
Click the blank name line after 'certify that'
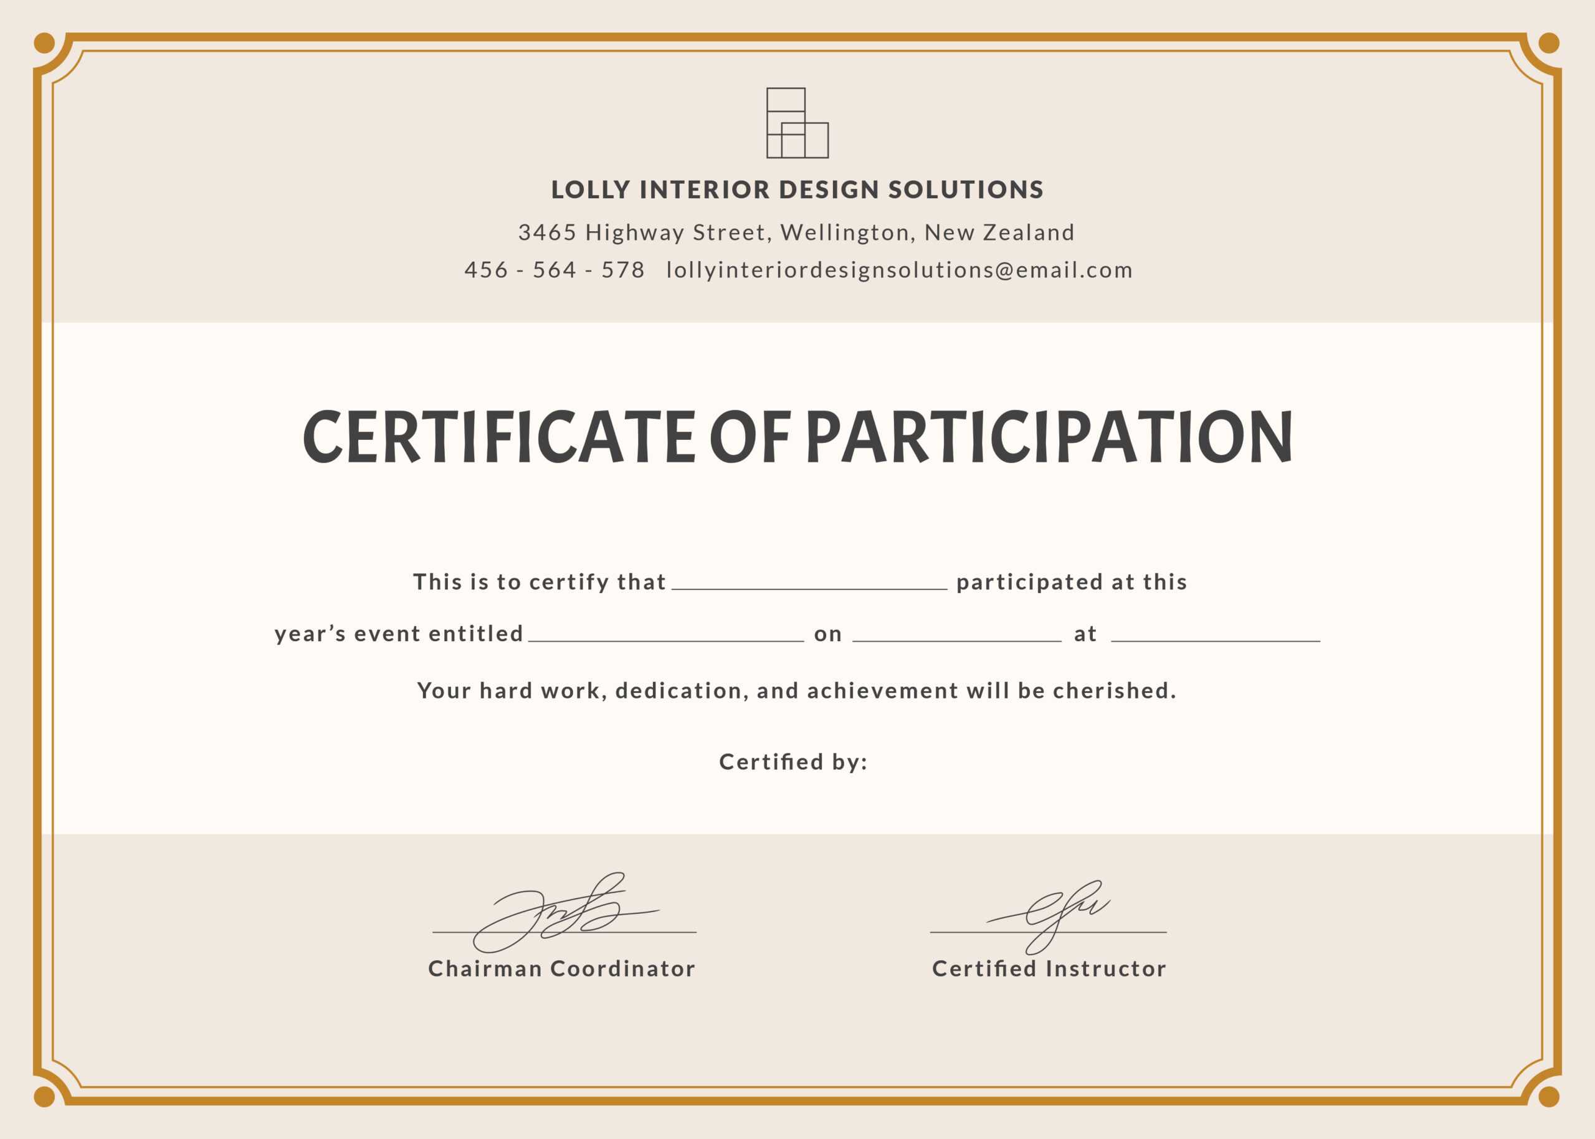point(809,586)
